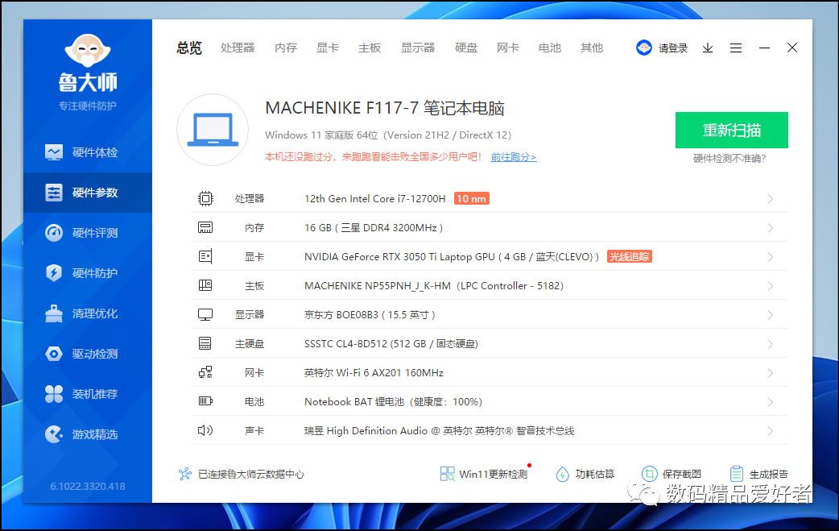Viewport: 839px width, 531px height.
Task: Click 生成报告 to generate a report
Action: [758, 474]
